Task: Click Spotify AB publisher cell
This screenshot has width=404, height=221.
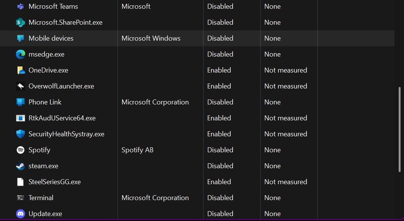Action: tap(137, 150)
